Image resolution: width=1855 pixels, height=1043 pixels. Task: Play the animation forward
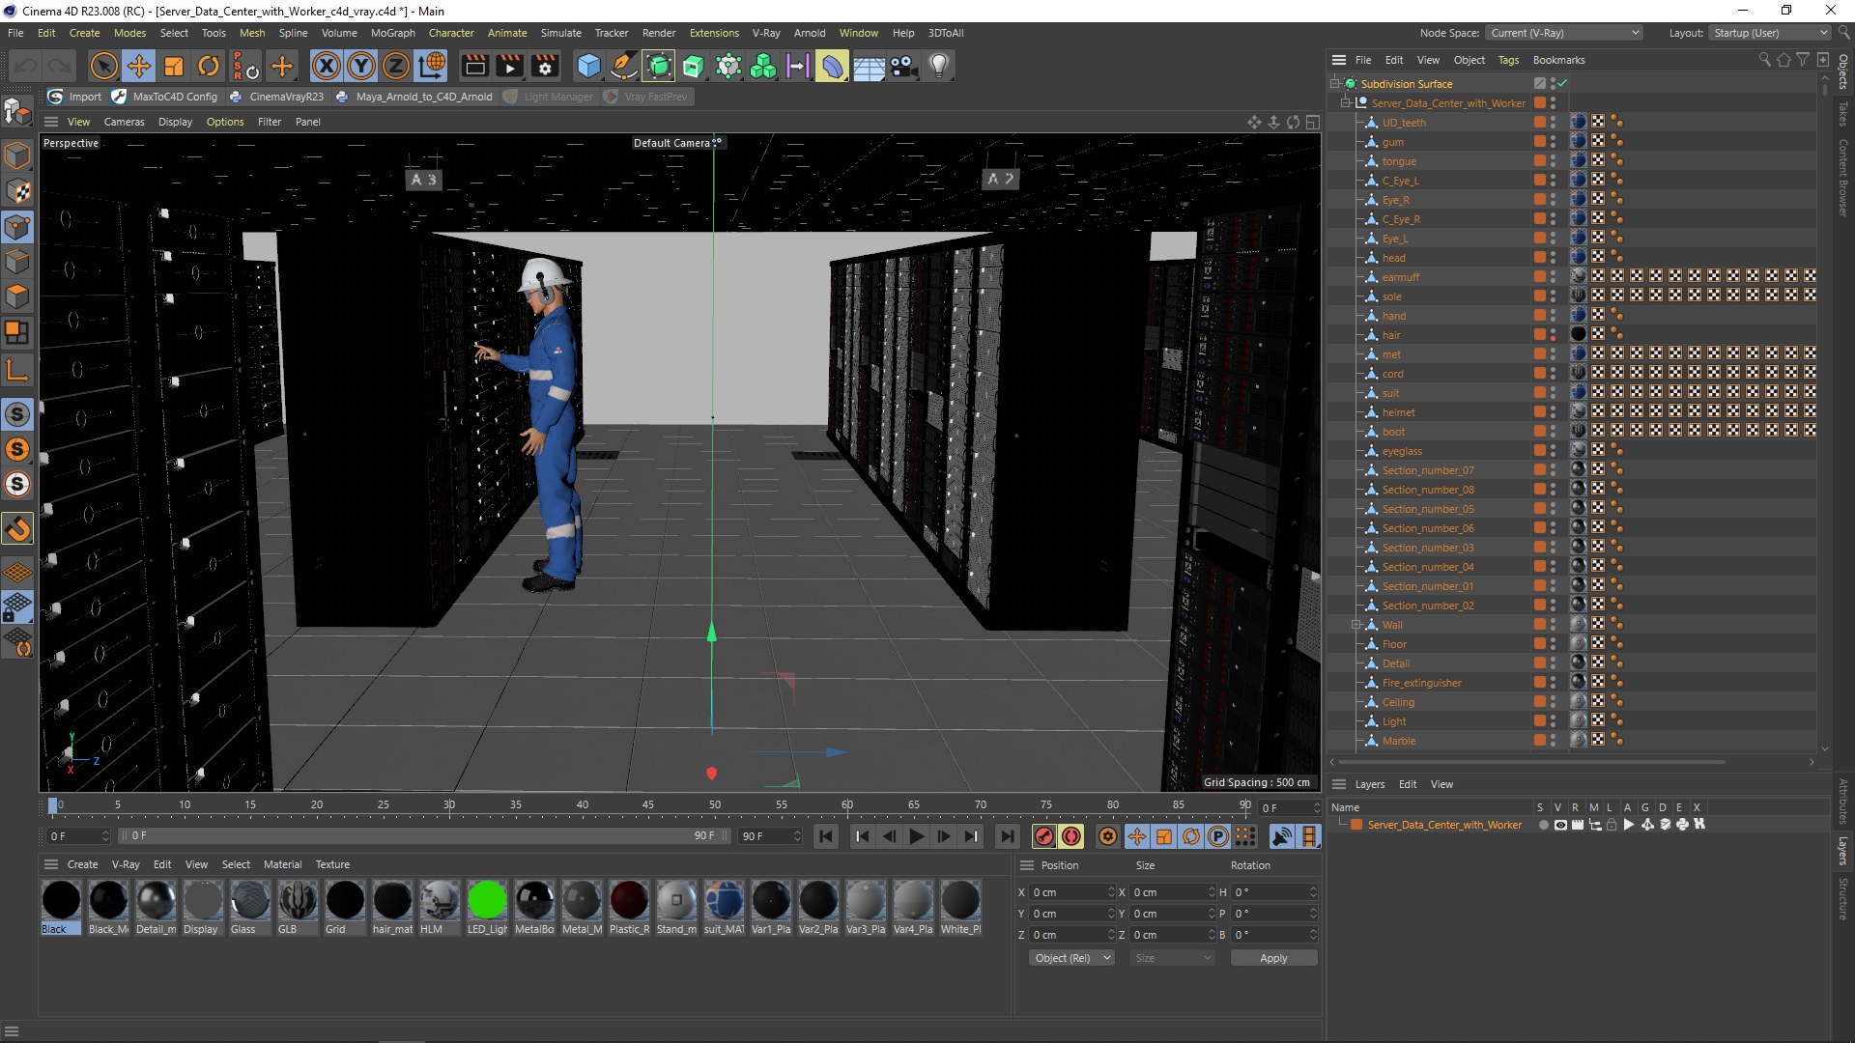click(x=917, y=836)
